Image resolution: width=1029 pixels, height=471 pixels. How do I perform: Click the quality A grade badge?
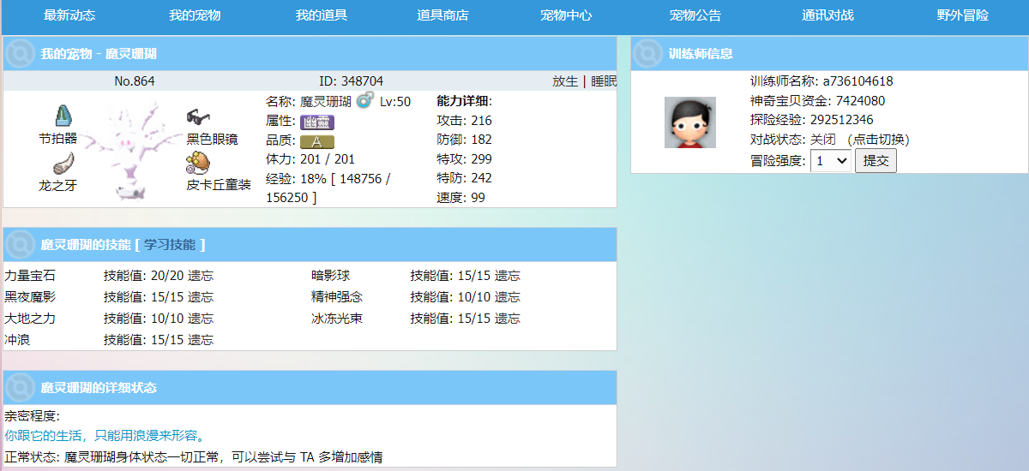tap(316, 141)
